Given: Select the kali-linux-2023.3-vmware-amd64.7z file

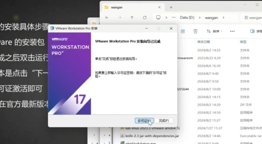Looking at the screenshot, I should click(x=152, y=128).
